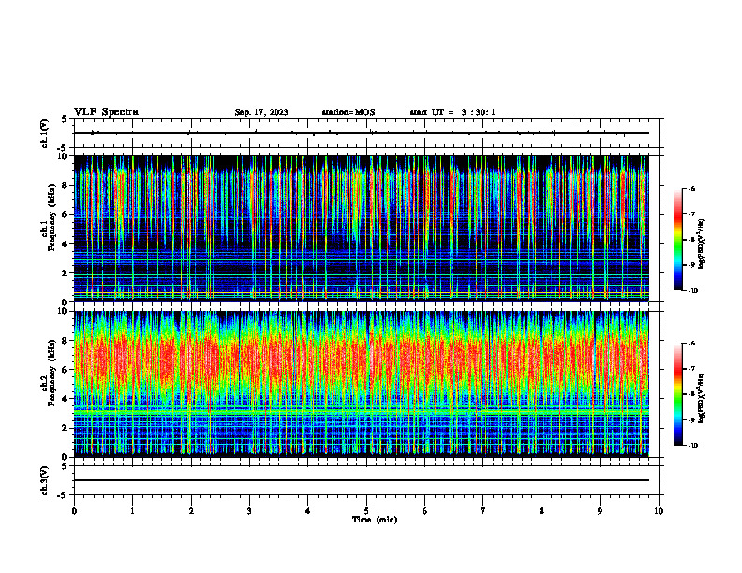The width and height of the screenshot is (742, 573).
Task: Click the 'VLF Spectra' plot title
Action: pyautogui.click(x=106, y=112)
